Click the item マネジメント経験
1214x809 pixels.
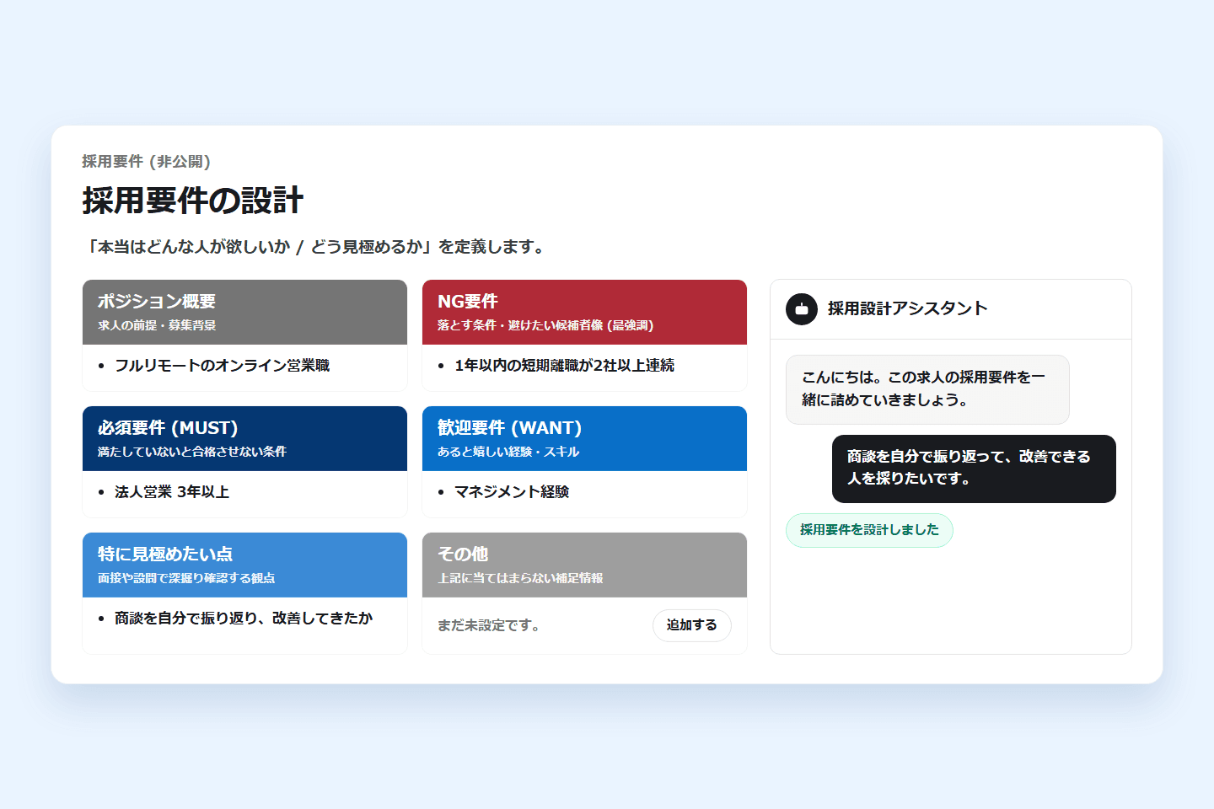point(512,492)
